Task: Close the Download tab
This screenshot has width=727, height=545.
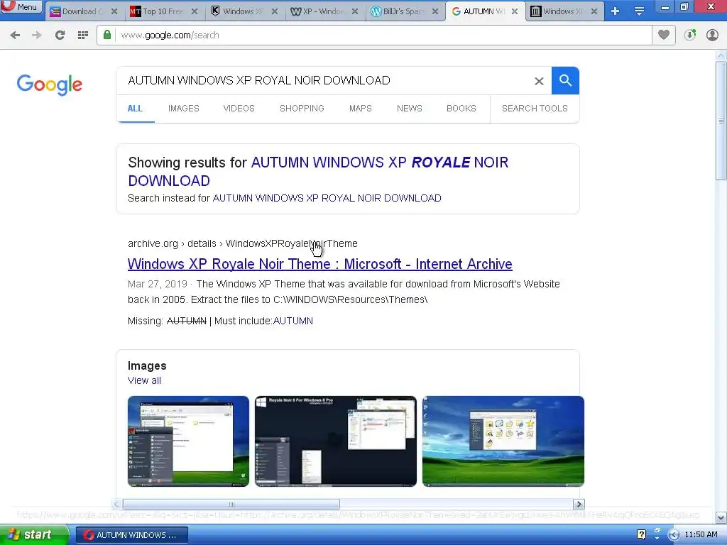Action: click(114, 11)
